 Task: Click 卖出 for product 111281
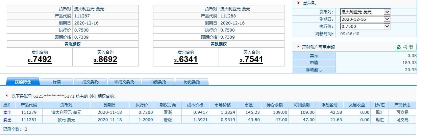click(x=7, y=120)
